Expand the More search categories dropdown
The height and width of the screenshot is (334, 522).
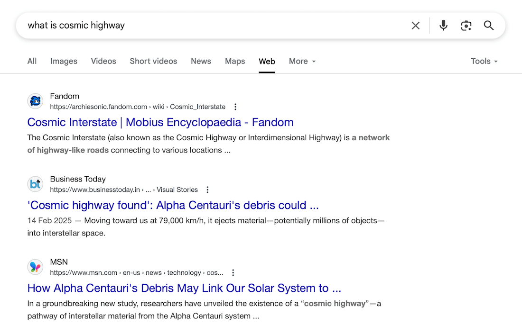(x=302, y=61)
